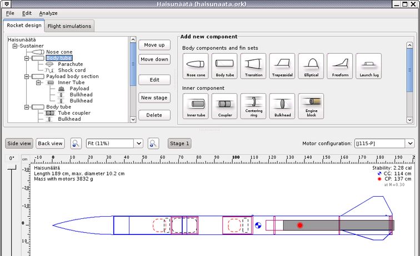Click the Move down button

click(x=154, y=60)
